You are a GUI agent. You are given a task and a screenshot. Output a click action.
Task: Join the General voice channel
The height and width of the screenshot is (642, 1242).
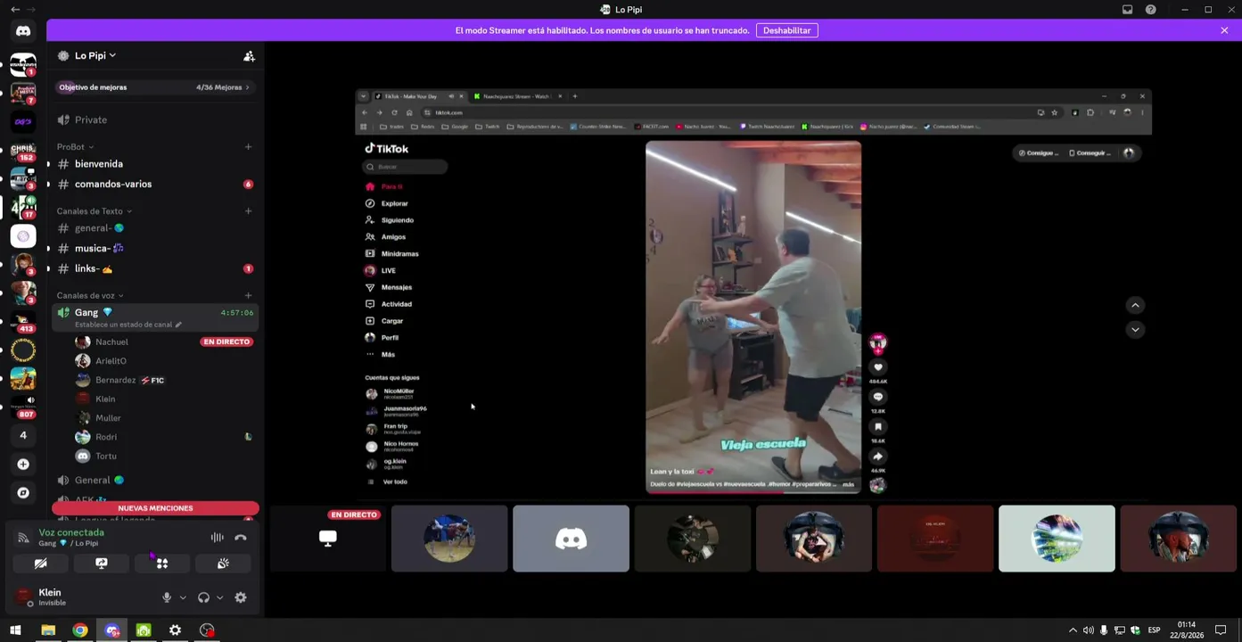pos(155,480)
